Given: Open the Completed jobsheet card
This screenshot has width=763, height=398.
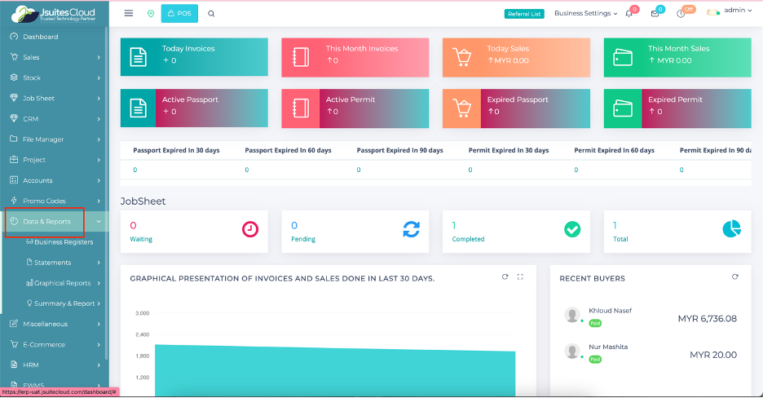Looking at the screenshot, I should point(516,231).
